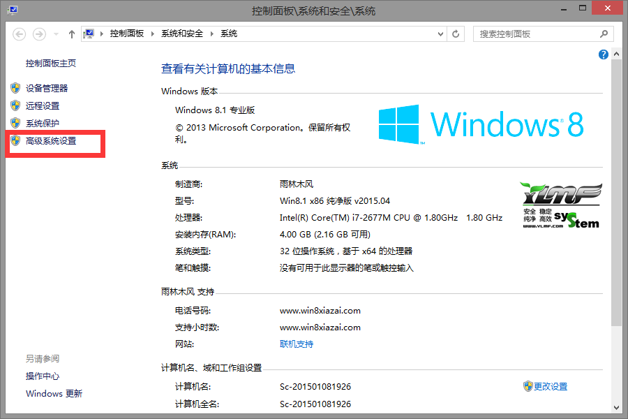The width and height of the screenshot is (628, 419).
Task: Expand the chevron after 控制面板 breadcrumb
Action: [x=153, y=34]
